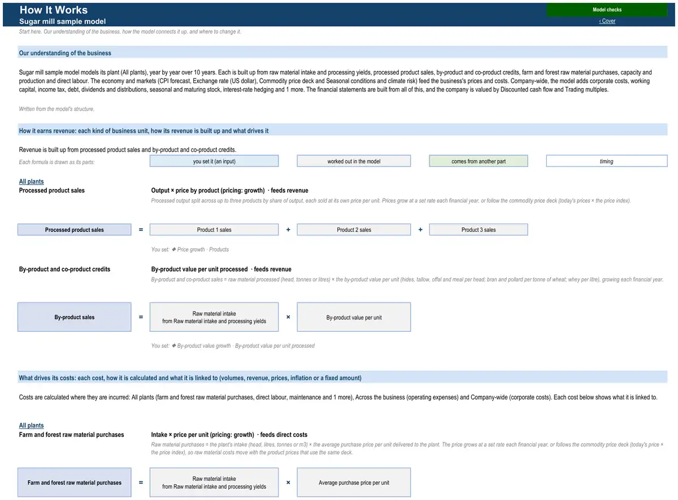Click the Product 3 sales box
This screenshot has height=500, width=678.
point(479,230)
